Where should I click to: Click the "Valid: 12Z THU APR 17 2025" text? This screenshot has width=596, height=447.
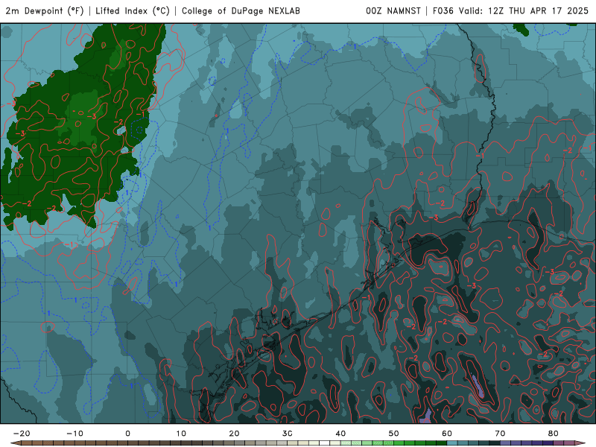(x=524, y=11)
